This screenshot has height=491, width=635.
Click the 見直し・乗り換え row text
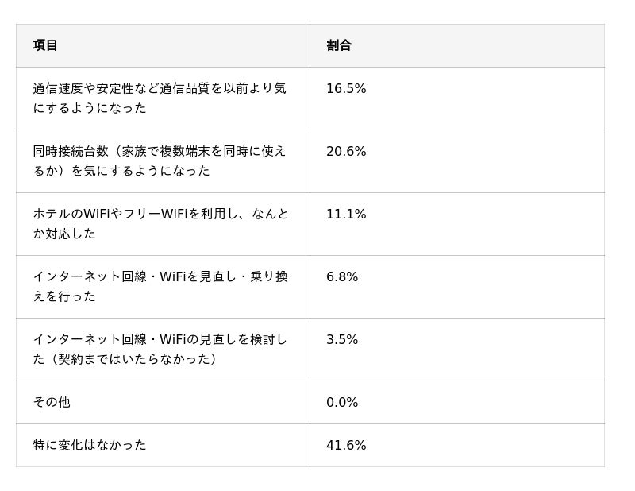pos(160,287)
